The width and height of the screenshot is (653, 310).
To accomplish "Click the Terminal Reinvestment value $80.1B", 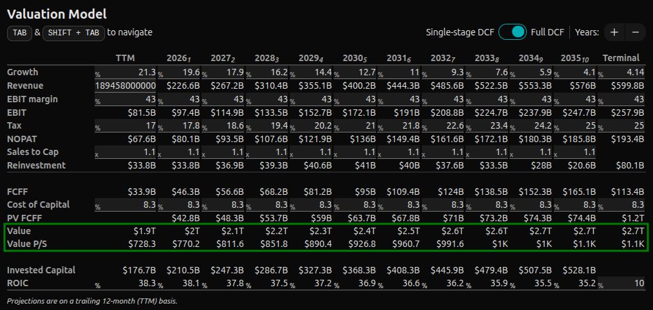I will point(630,165).
